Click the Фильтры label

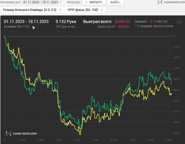74,2
